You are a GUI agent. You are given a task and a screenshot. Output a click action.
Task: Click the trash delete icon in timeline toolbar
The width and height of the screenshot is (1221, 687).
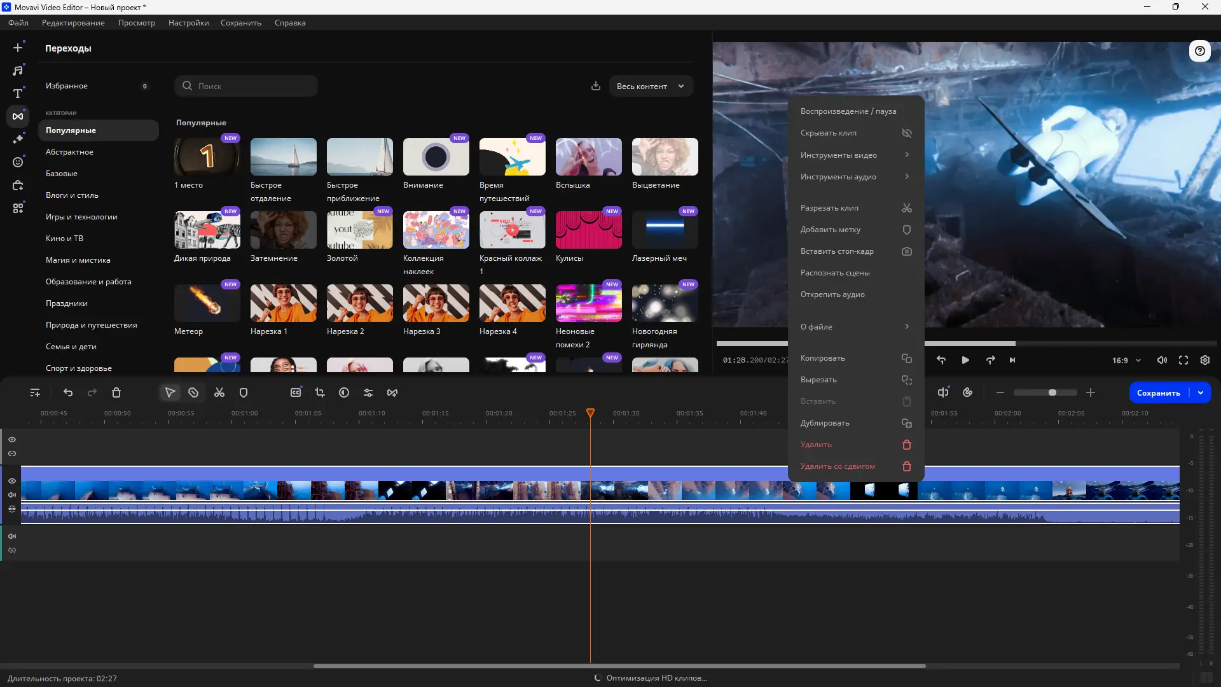pyautogui.click(x=116, y=393)
